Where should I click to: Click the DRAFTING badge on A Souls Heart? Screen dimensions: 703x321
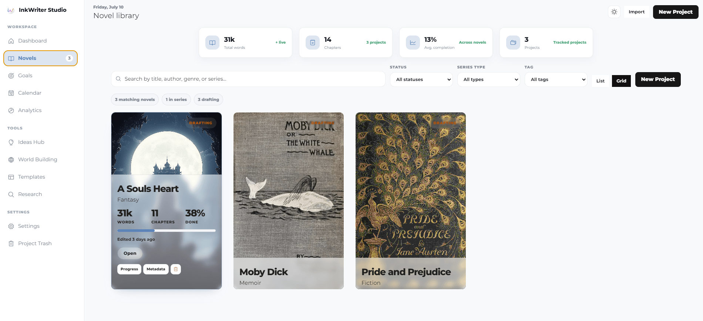[x=201, y=123]
